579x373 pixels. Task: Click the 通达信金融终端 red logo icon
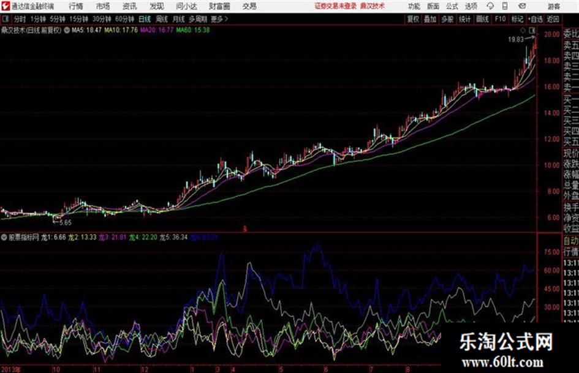6,6
